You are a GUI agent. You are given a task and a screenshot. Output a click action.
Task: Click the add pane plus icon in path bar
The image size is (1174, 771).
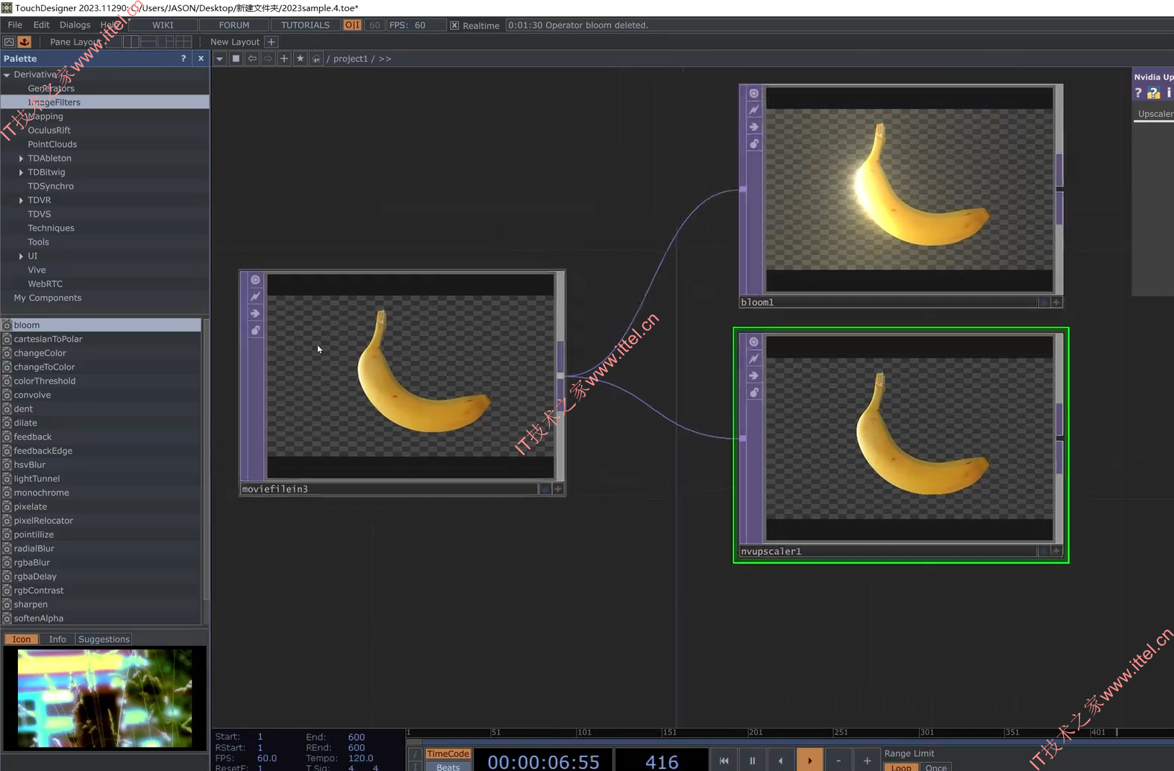tap(283, 58)
